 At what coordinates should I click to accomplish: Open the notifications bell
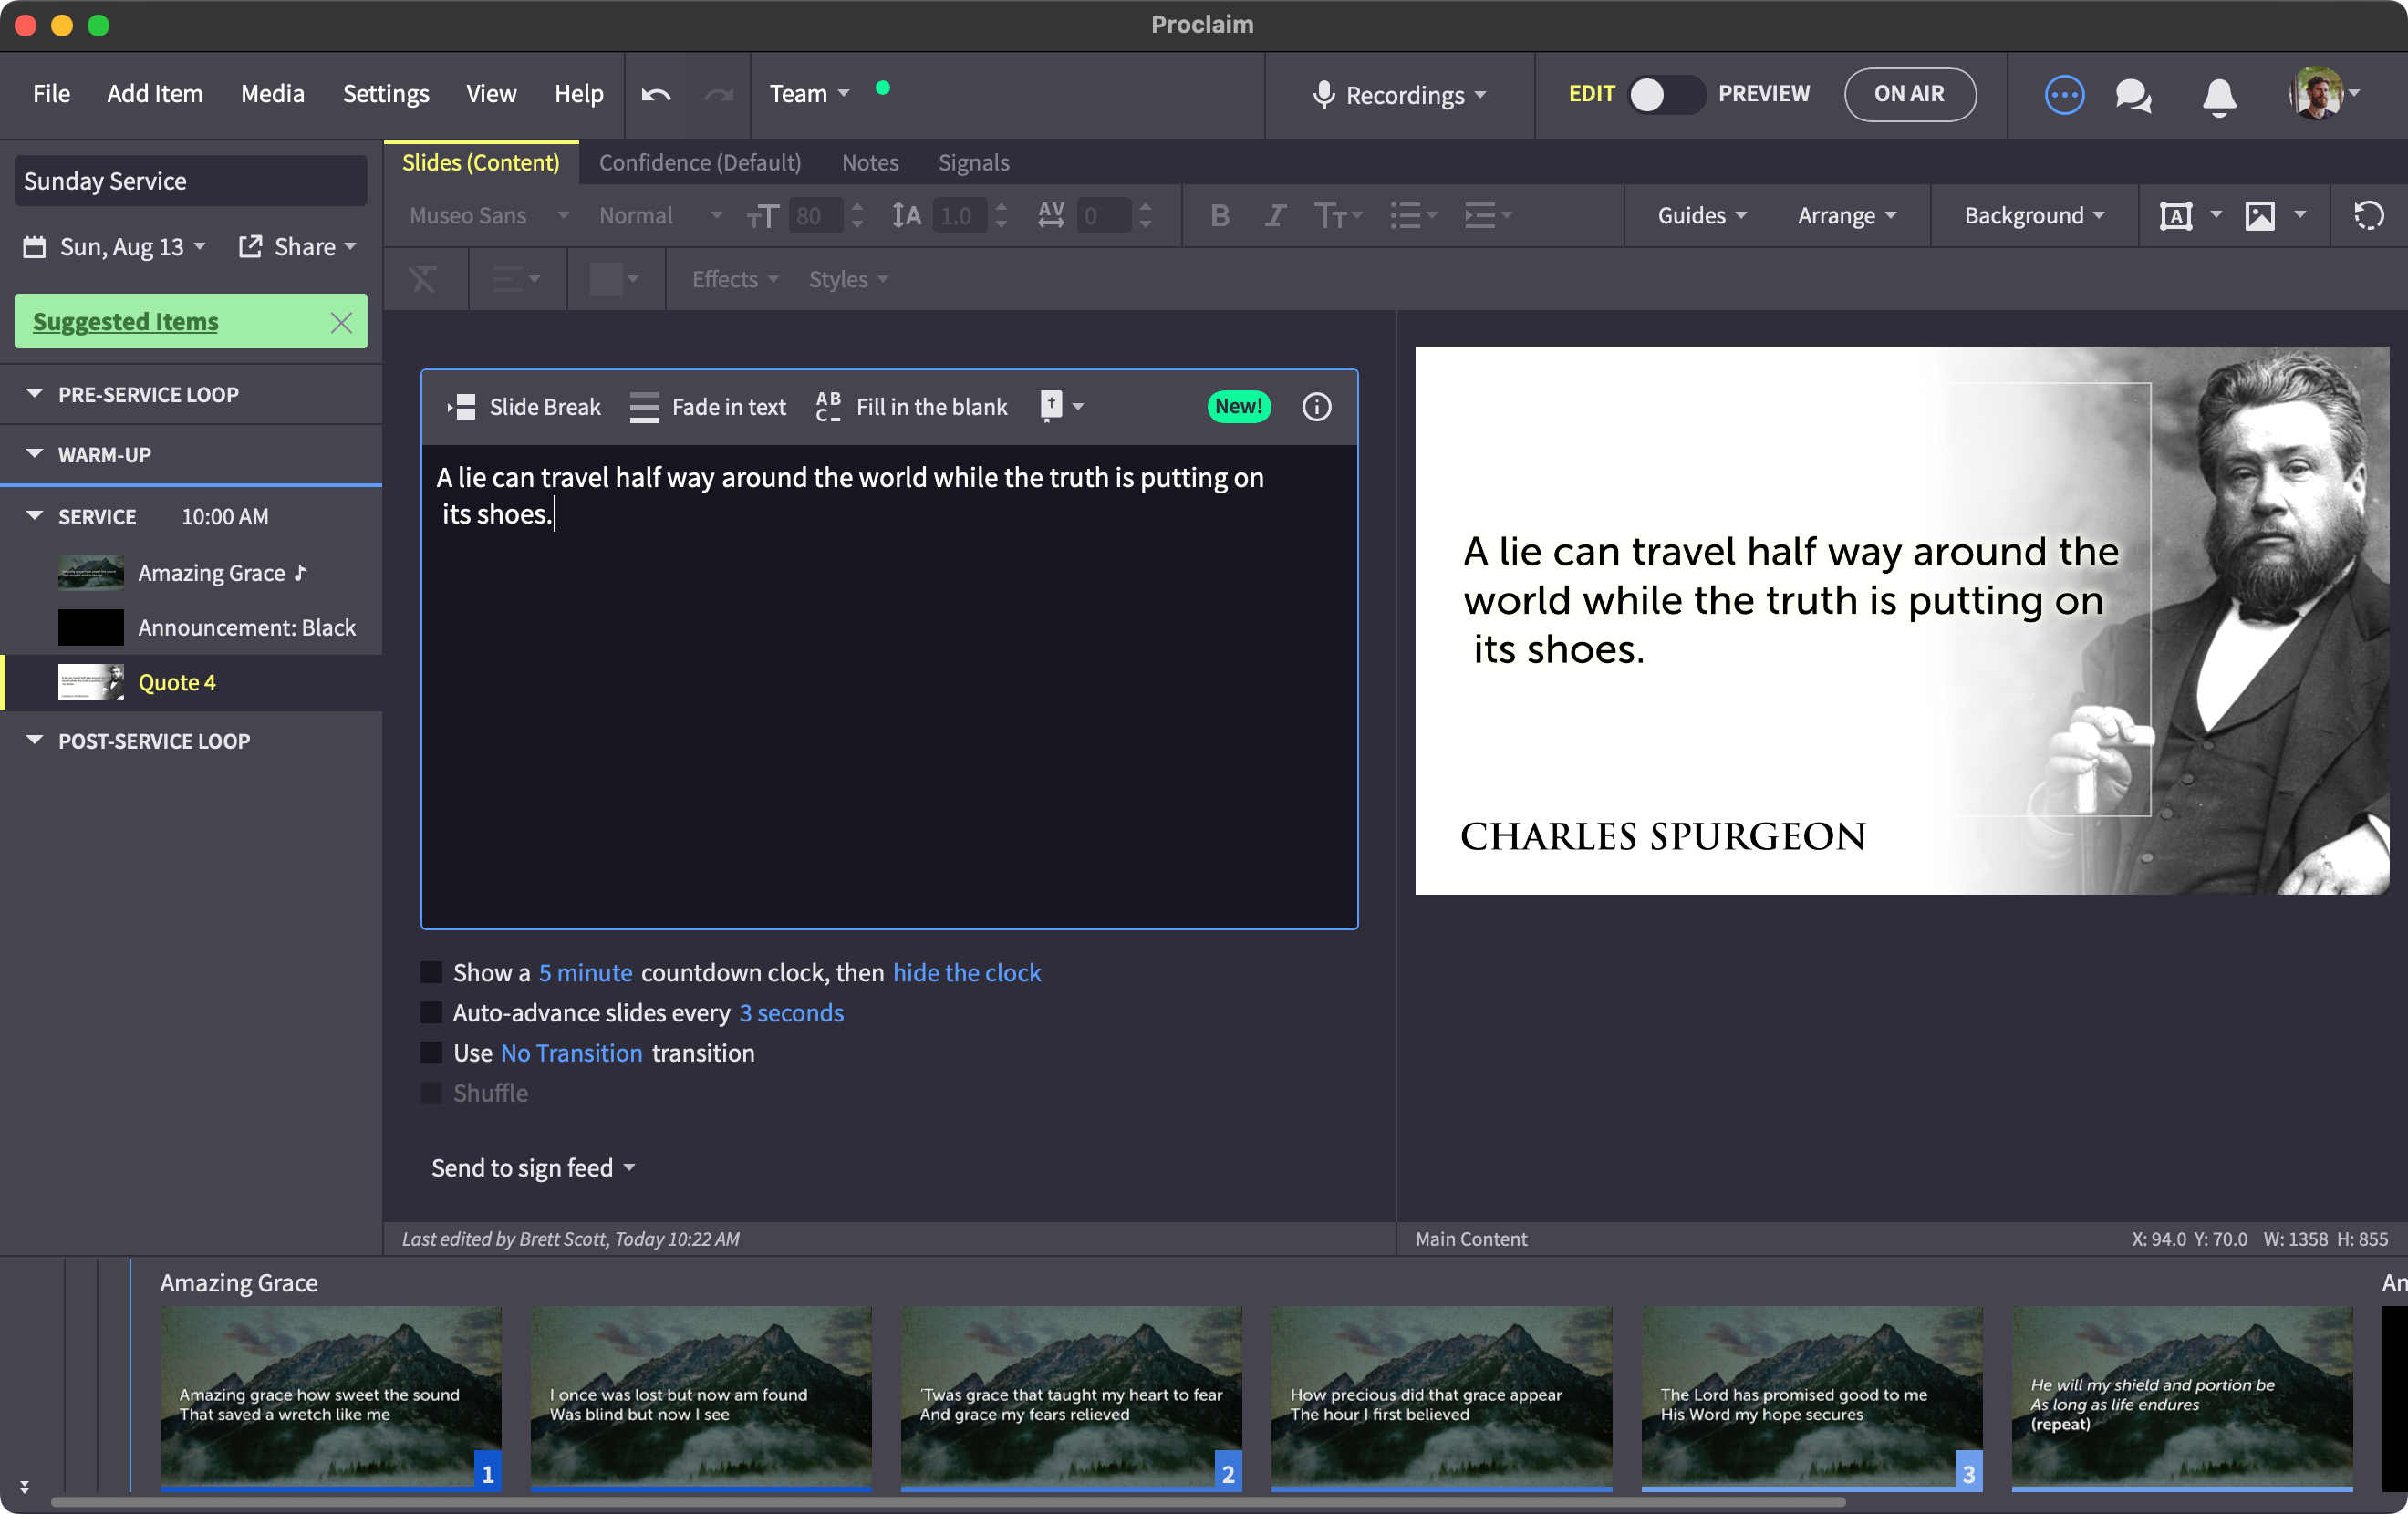tap(2219, 96)
